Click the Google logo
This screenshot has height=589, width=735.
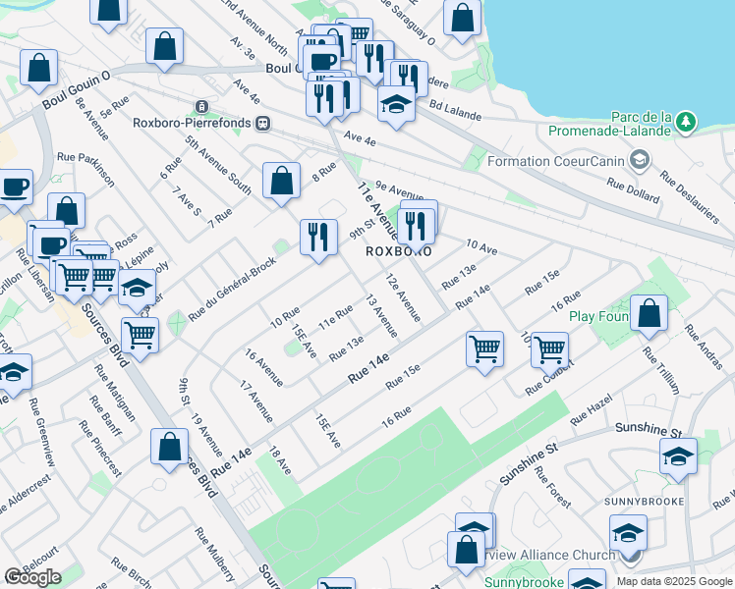click(x=32, y=578)
